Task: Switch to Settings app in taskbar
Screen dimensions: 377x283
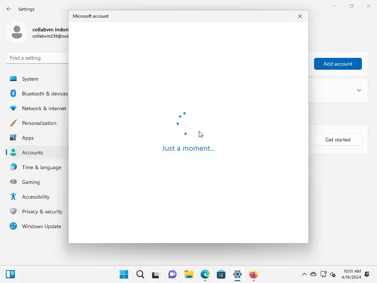Action: tap(237, 274)
